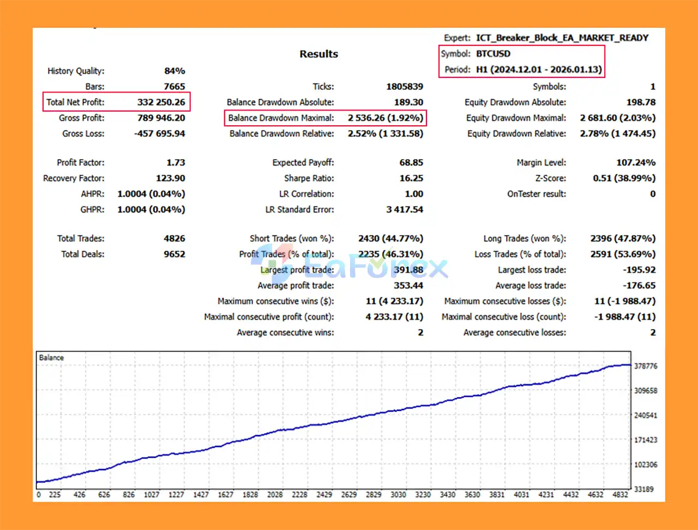Viewport: 698px width, 530px height.
Task: Click the 2429 marker on the chart x-axis
Action: point(324,495)
